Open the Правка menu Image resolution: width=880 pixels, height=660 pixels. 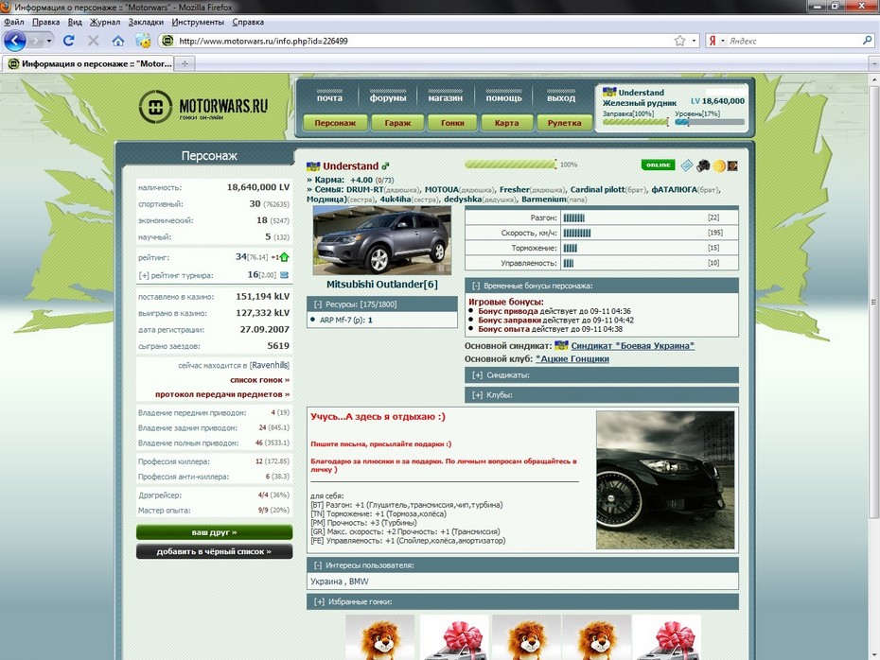pyautogui.click(x=46, y=22)
